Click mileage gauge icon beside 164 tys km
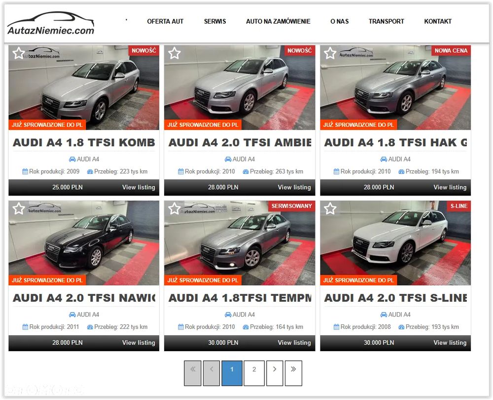 click(246, 327)
